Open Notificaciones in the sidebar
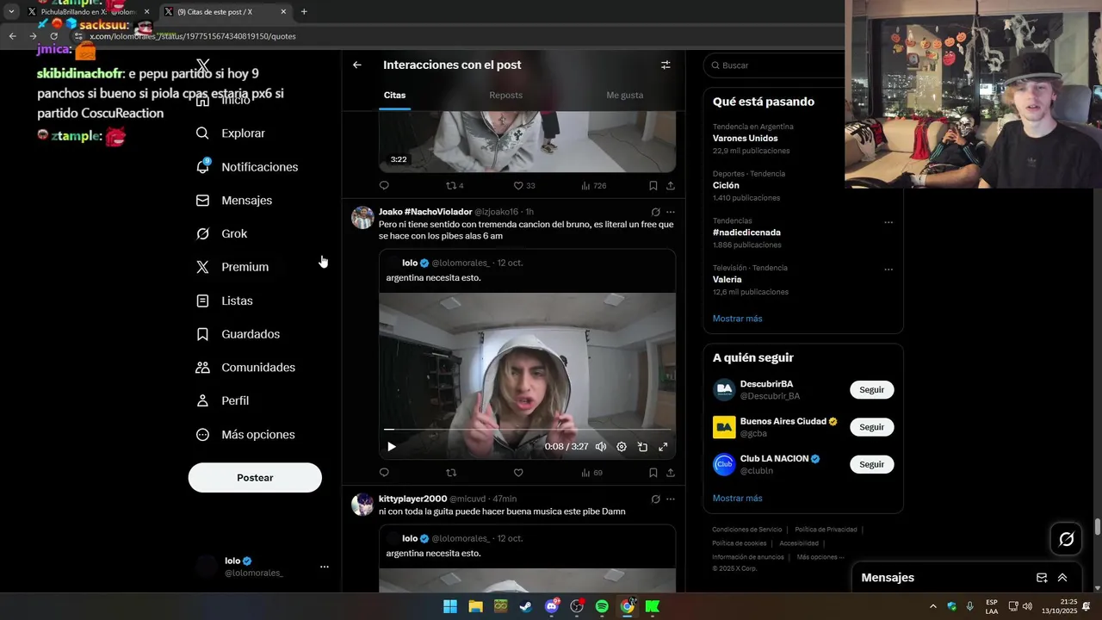The image size is (1102, 620). (x=247, y=167)
